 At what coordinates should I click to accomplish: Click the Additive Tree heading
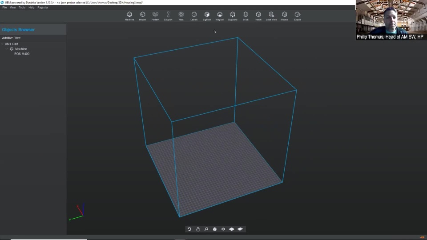11,38
